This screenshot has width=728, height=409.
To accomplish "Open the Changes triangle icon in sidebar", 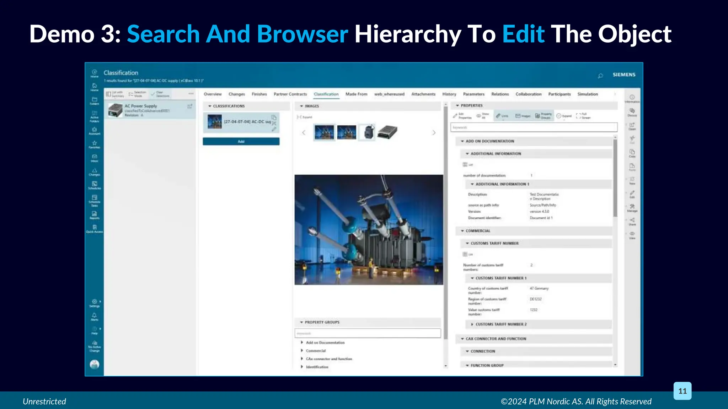I will pos(95,172).
